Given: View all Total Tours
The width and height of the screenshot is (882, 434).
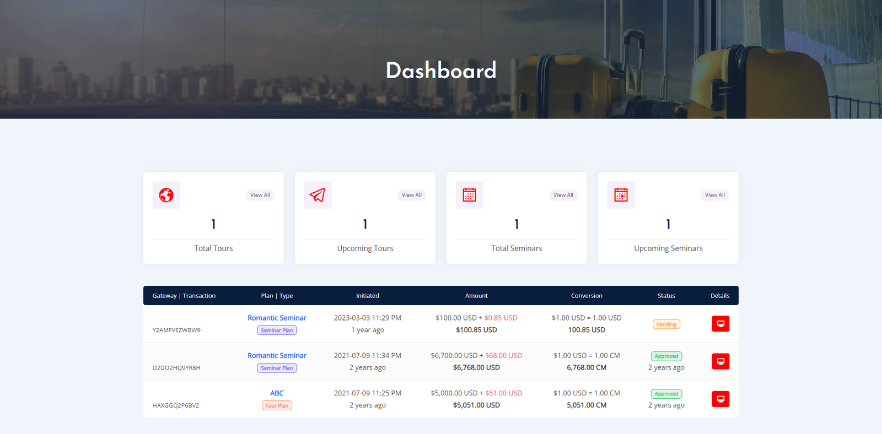Looking at the screenshot, I should 260,195.
